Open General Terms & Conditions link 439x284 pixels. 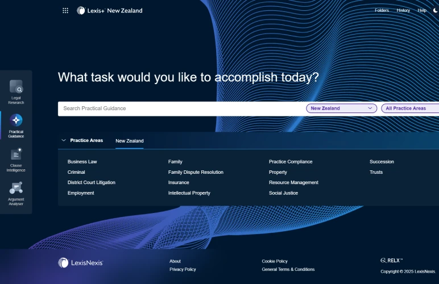tap(288, 269)
